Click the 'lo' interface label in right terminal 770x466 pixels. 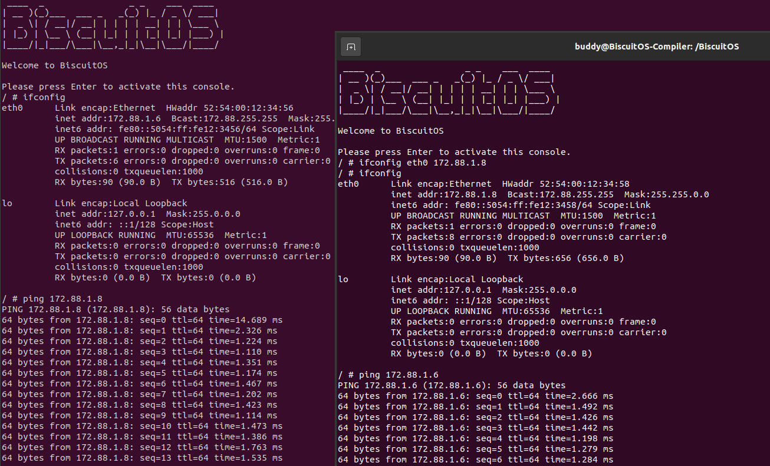pos(343,279)
